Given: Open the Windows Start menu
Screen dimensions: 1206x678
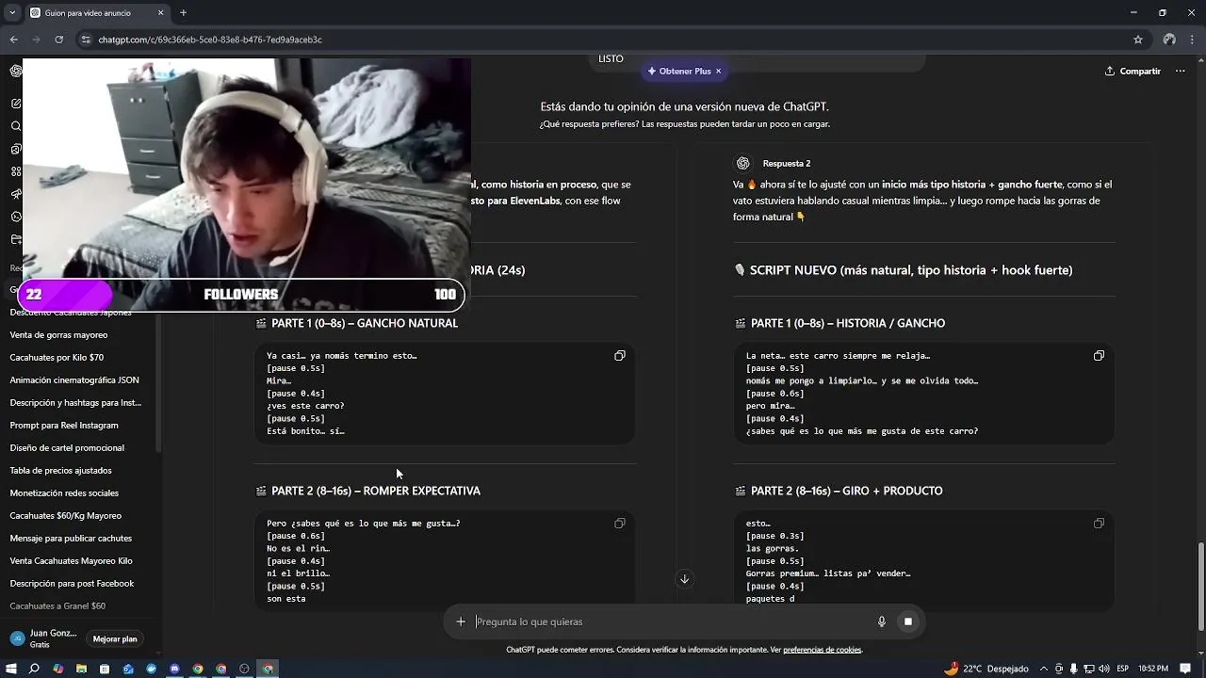Looking at the screenshot, I should pyautogui.click(x=11, y=669).
